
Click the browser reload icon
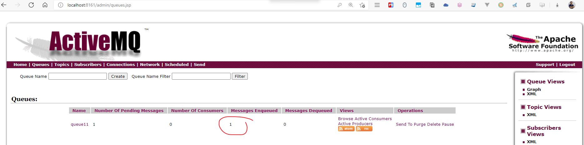[31, 5]
